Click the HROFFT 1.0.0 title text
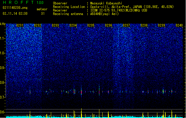The image size is (186, 118). [23, 2]
